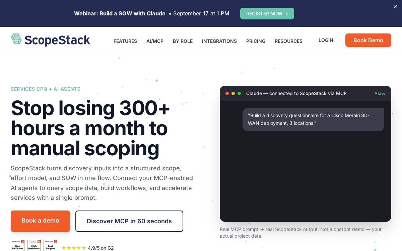Viewport: 402px width, 251px height.
Task: Open the FEATURES menu
Action: click(x=125, y=41)
